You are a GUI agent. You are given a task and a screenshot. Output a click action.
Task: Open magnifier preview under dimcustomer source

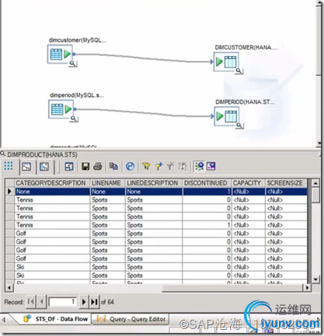click(73, 64)
